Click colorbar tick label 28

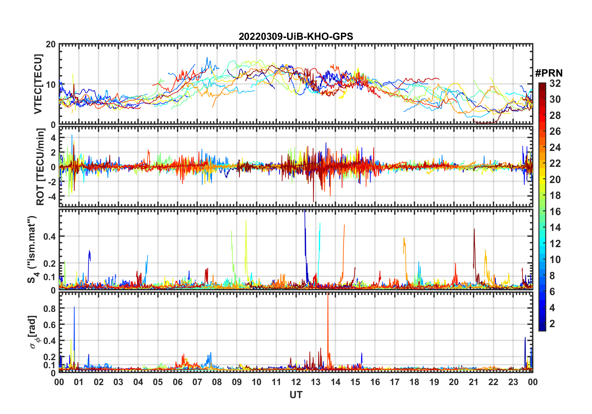point(555,115)
